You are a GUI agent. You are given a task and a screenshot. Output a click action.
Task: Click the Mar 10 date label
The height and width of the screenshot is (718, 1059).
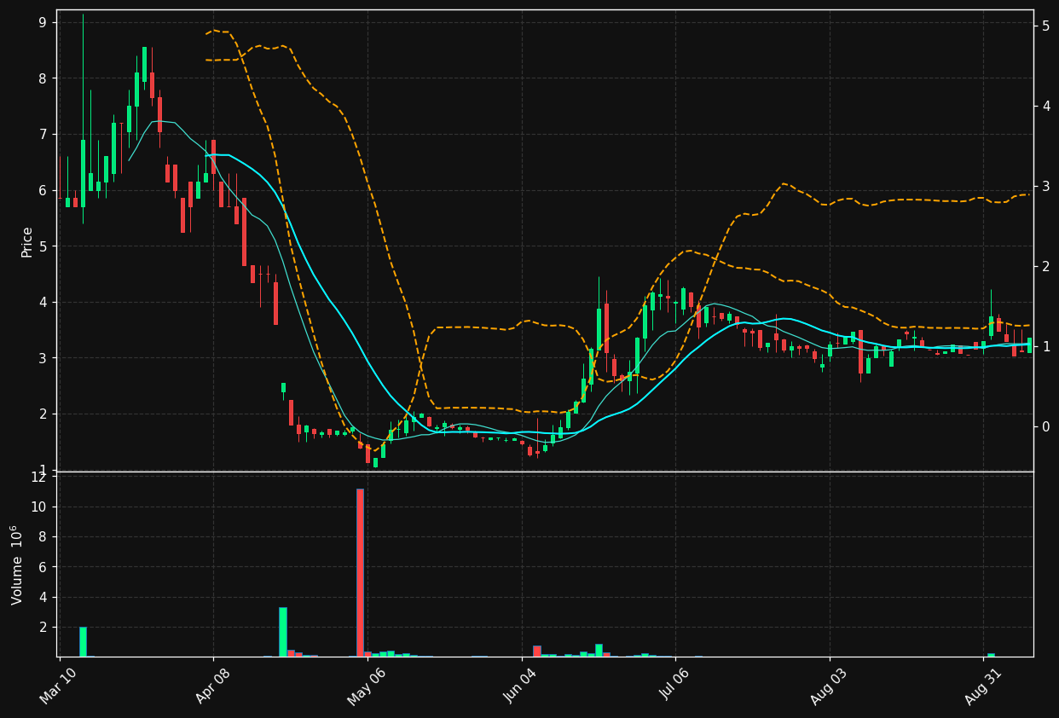pos(60,686)
